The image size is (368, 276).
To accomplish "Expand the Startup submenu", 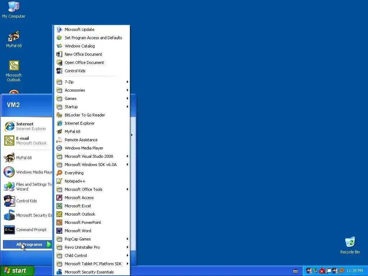I will click(x=92, y=107).
